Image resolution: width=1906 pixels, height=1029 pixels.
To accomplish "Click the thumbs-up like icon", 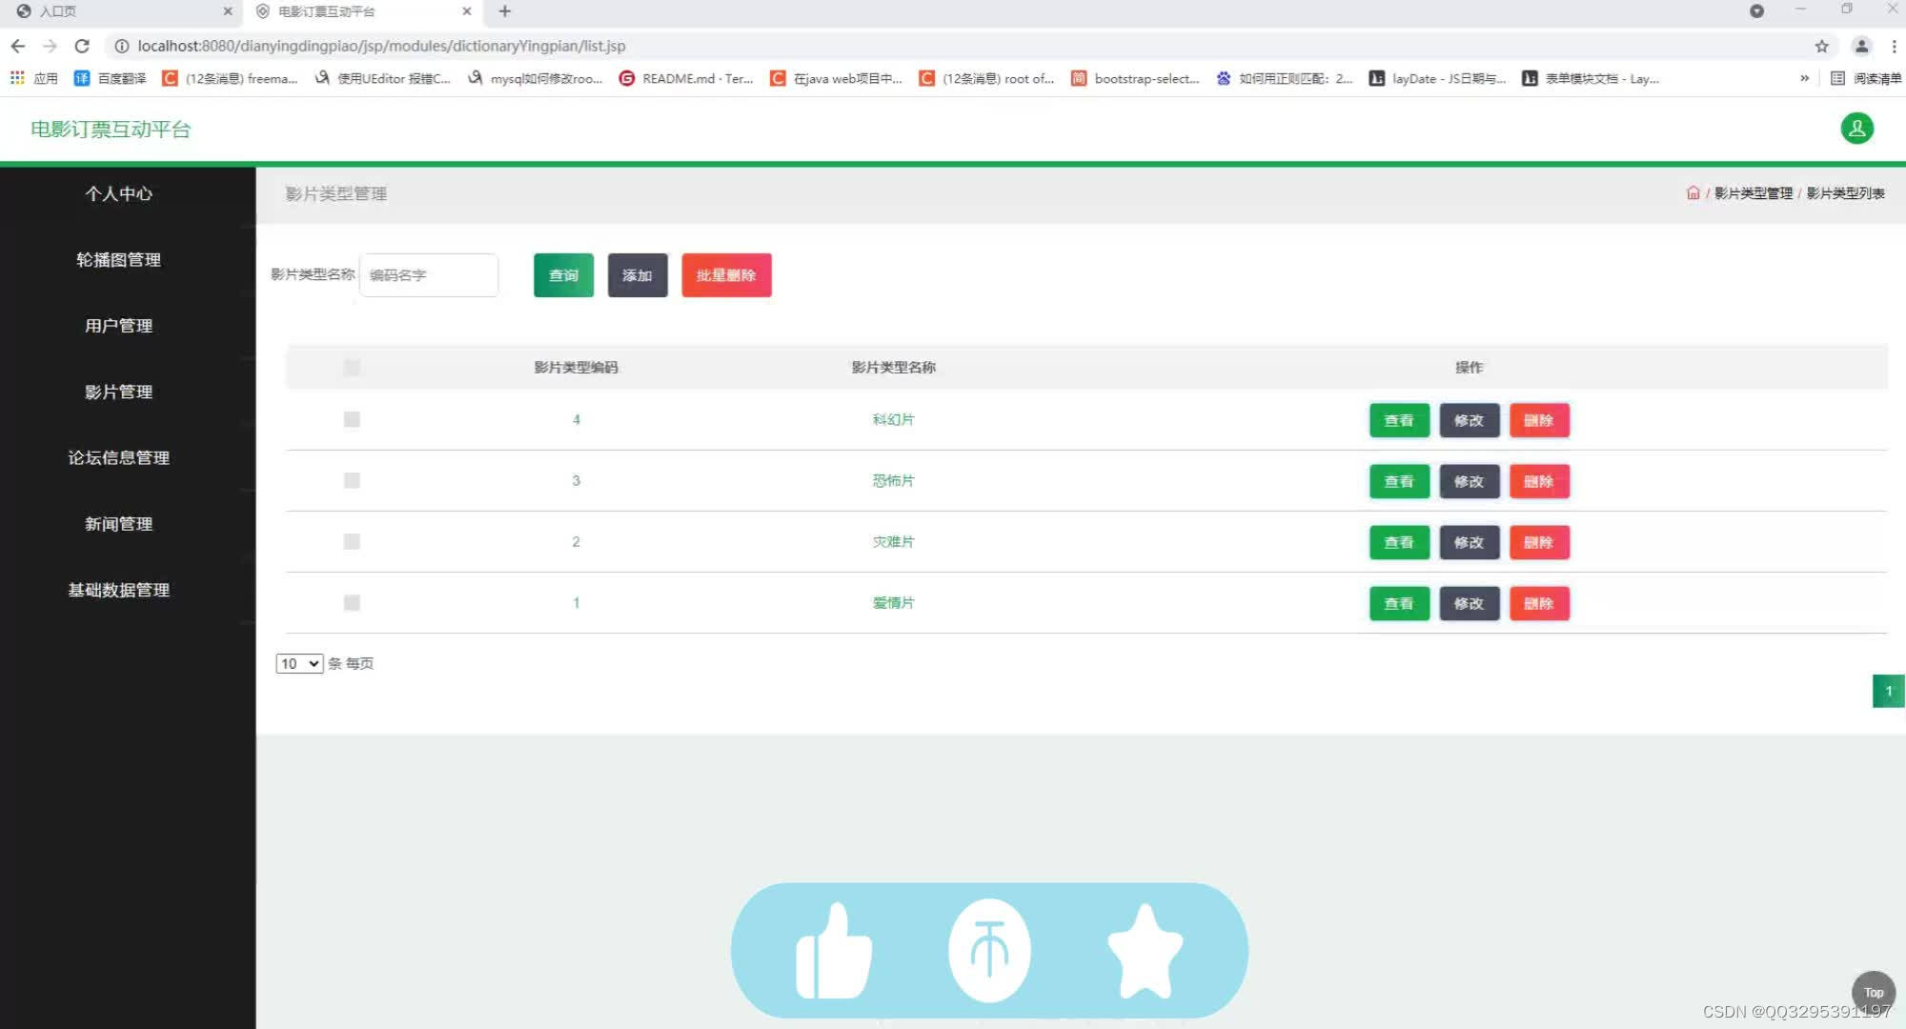I will point(834,951).
